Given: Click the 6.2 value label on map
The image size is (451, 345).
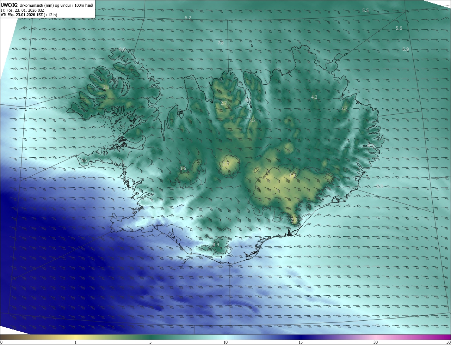Looking at the screenshot, I should point(188,18).
